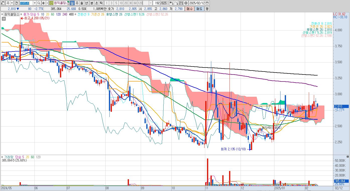Switch to the 월 monthly period tab
Screen dimensions: 350x191
(x=82, y=3)
